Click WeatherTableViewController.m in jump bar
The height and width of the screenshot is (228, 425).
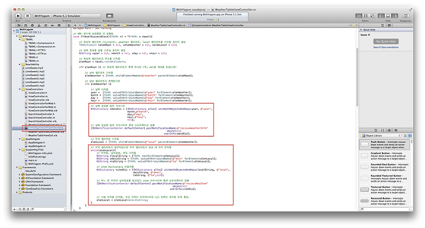point(166,25)
